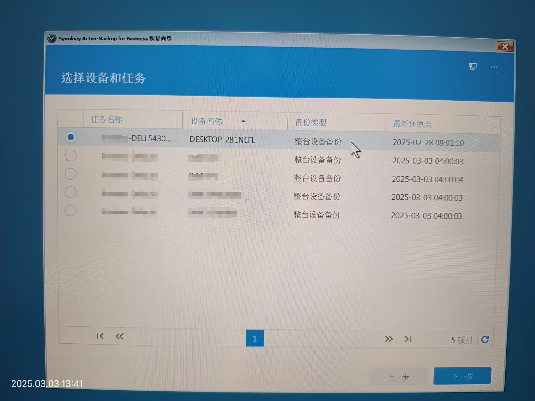The image size is (535, 401).
Task: Select page 1 in pagination
Action: pos(255,338)
